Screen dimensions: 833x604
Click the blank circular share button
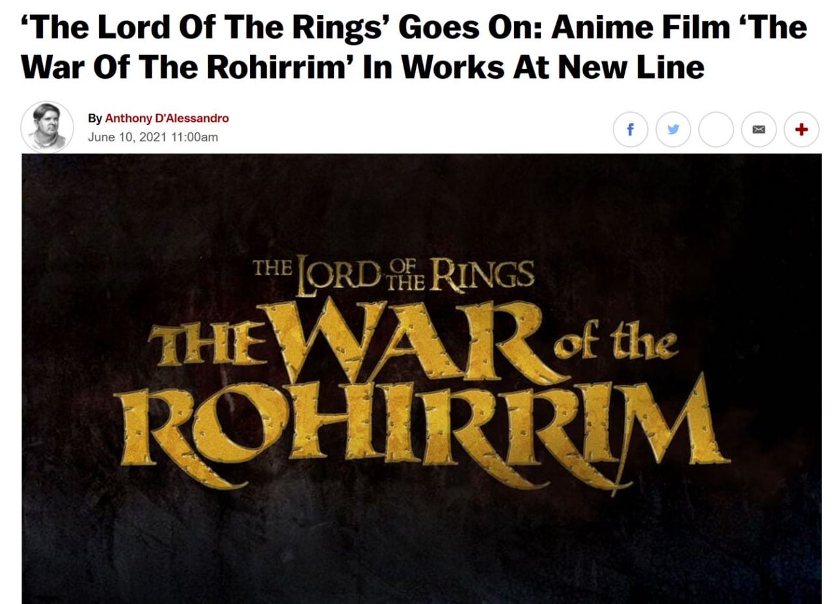[x=716, y=130]
